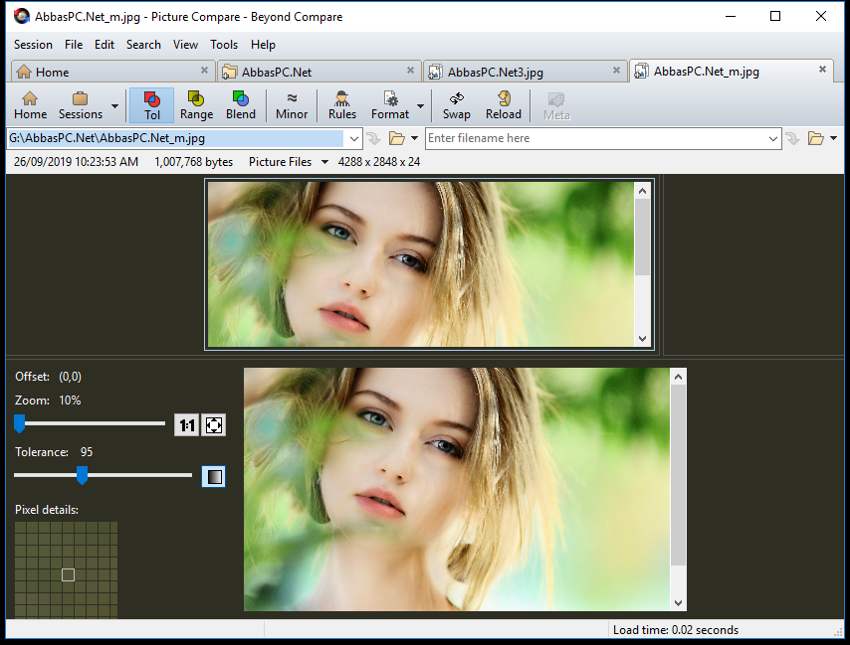Click the 1,007,768 bytes file size text
This screenshot has width=850, height=645.
pos(193,162)
